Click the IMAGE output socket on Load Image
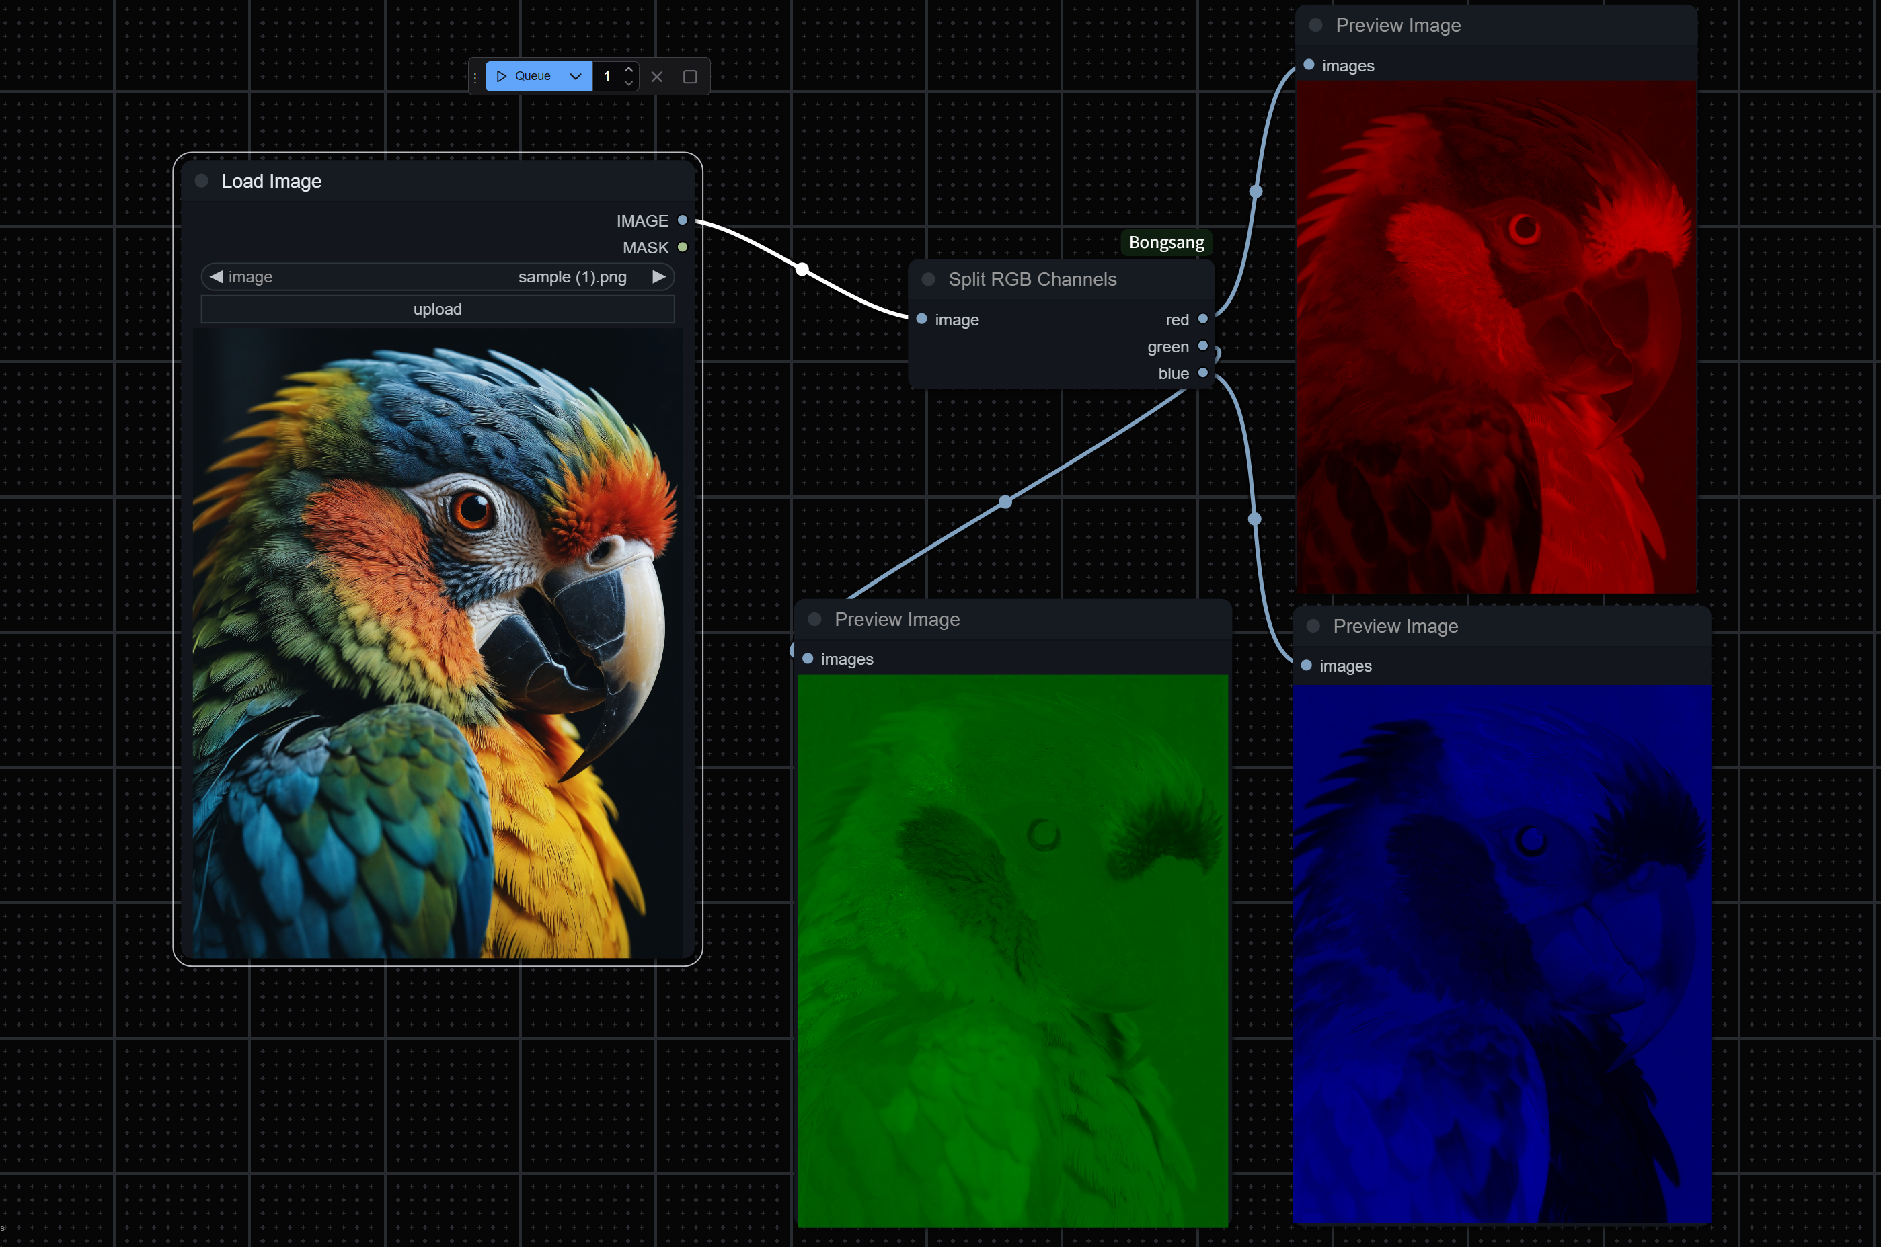 coord(683,220)
